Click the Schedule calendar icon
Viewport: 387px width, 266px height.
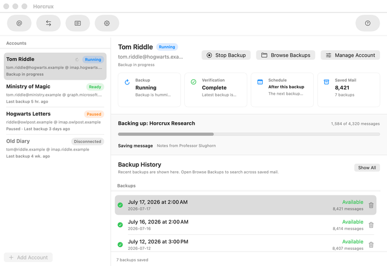[x=260, y=82]
